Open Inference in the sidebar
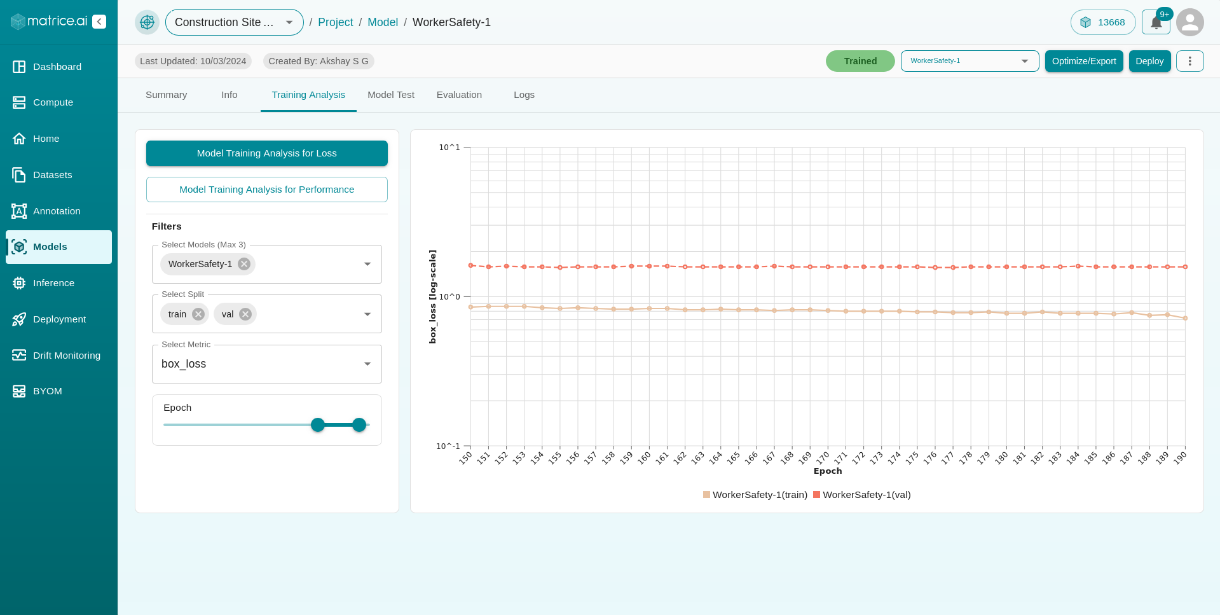The width and height of the screenshot is (1220, 615). click(58, 283)
